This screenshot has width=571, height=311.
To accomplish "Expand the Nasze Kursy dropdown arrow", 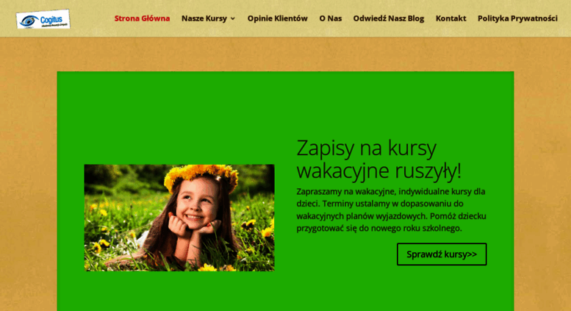I will pos(233,18).
